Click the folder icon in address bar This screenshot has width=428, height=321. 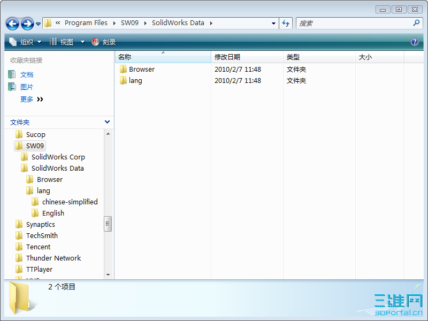click(x=48, y=23)
